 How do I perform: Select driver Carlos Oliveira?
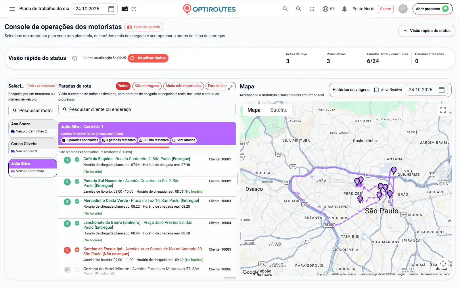[33, 148]
